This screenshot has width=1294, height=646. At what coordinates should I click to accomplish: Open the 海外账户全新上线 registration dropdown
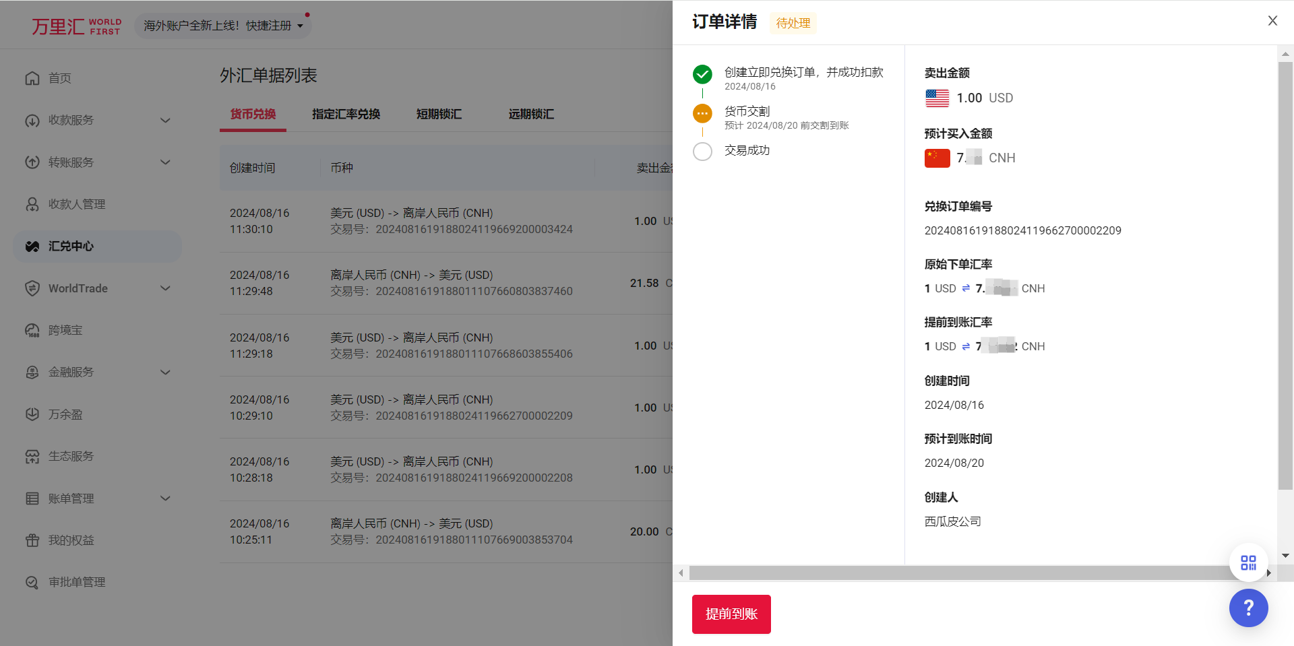pos(222,24)
